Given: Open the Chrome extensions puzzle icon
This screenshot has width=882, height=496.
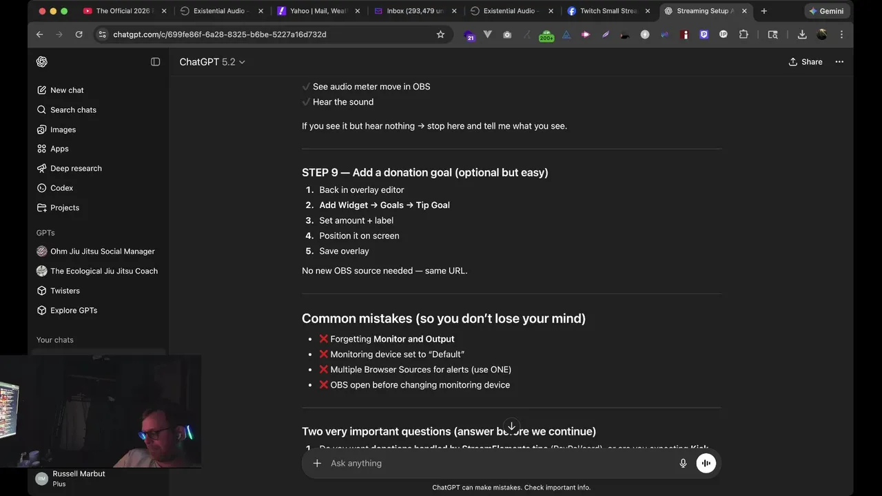Looking at the screenshot, I should click(x=743, y=34).
